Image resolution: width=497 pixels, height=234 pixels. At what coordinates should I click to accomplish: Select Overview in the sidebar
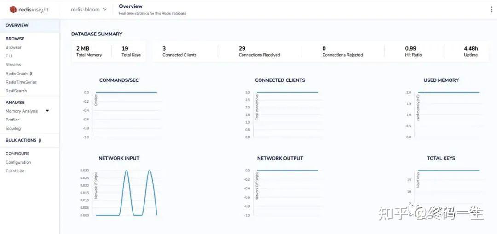coord(30,25)
